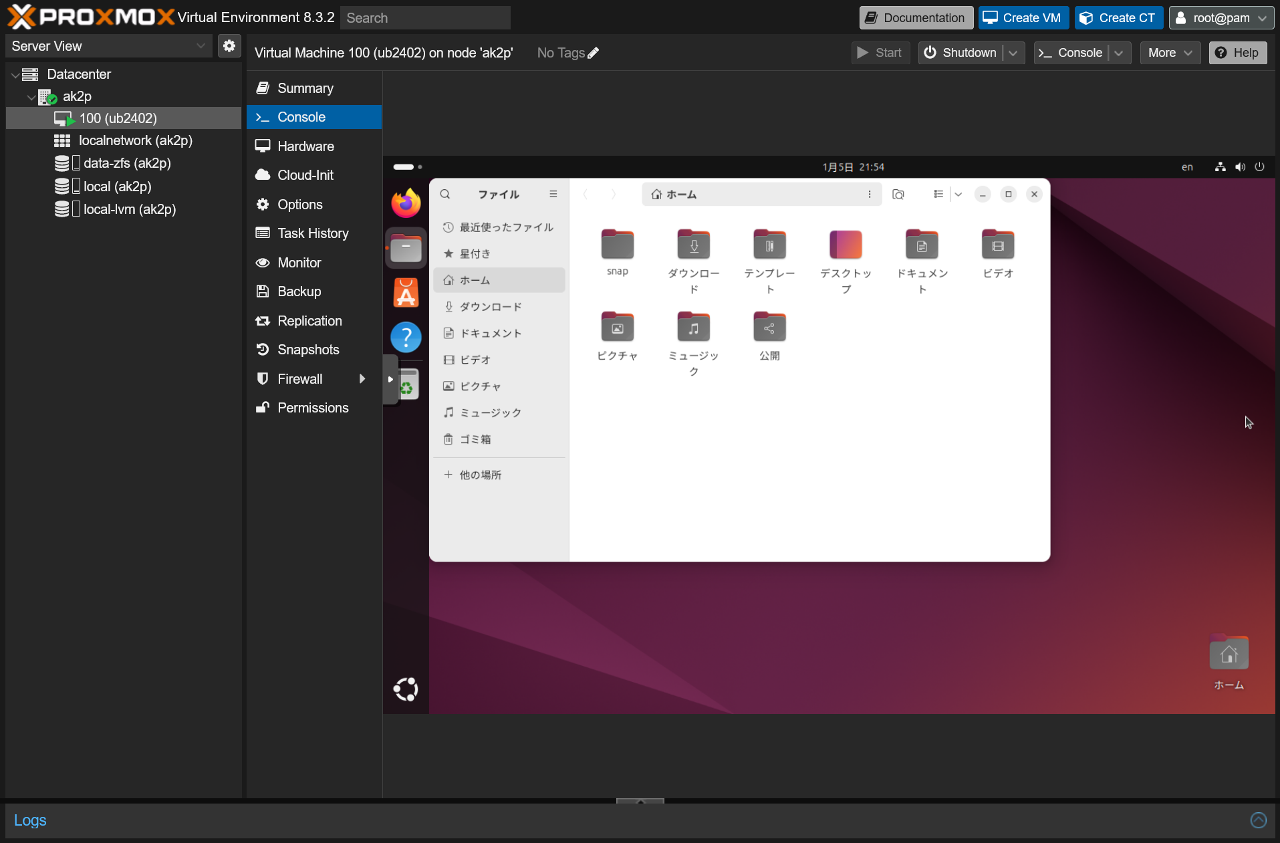Screen dimensions: 1280x843
Task: Click the Server View settings gear icon
Action: 229,45
